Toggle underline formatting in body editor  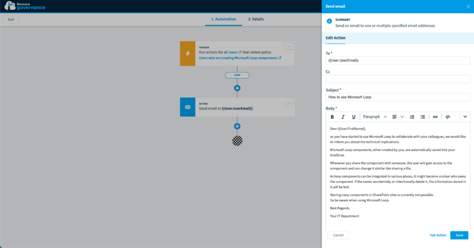[353, 117]
